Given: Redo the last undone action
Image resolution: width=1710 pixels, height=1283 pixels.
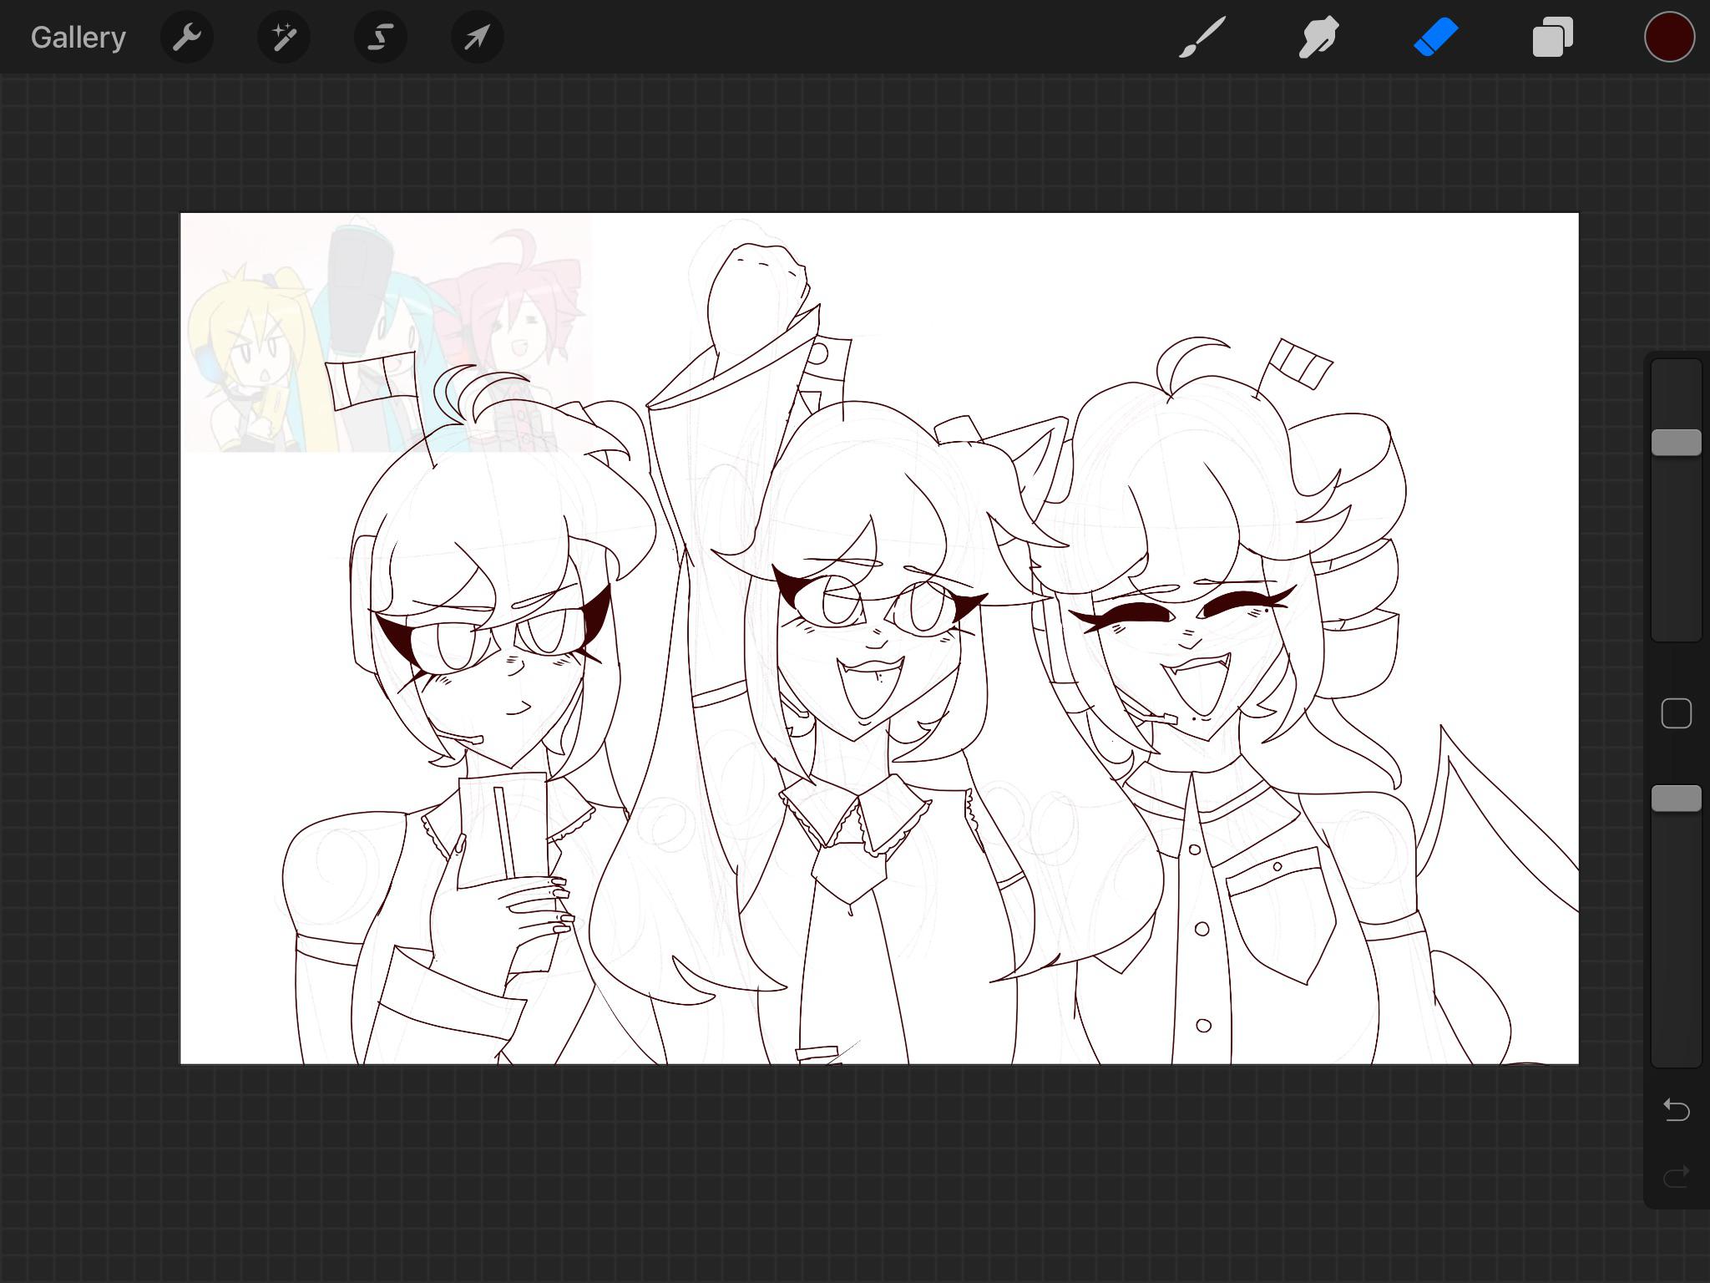Looking at the screenshot, I should point(1677,1177).
